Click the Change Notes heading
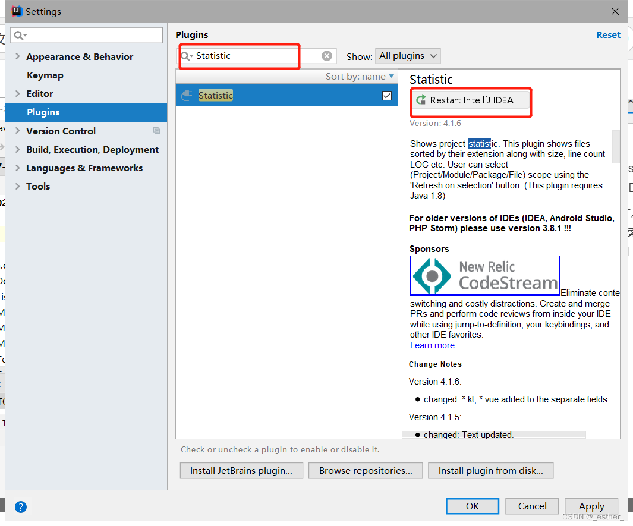Viewport: 633px width, 526px height. pos(435,364)
